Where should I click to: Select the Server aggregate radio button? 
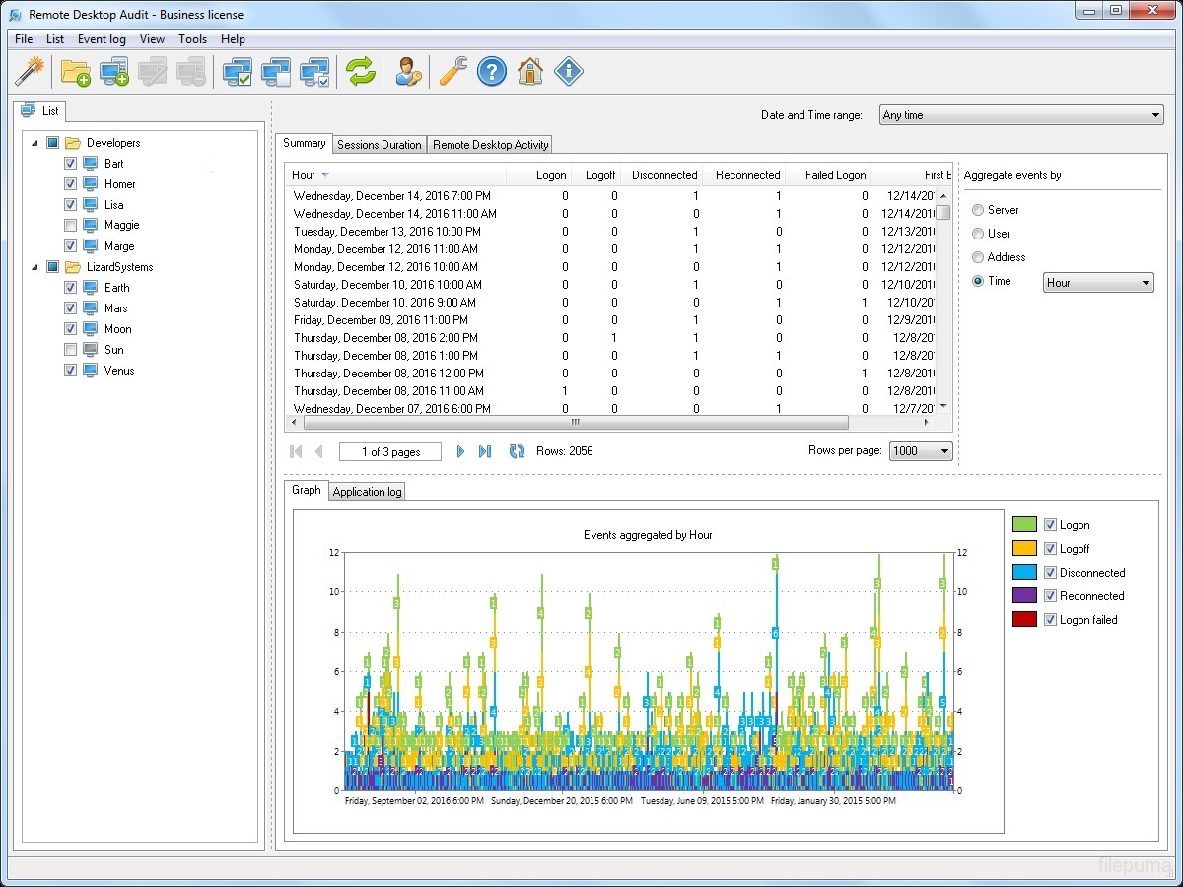tap(978, 210)
